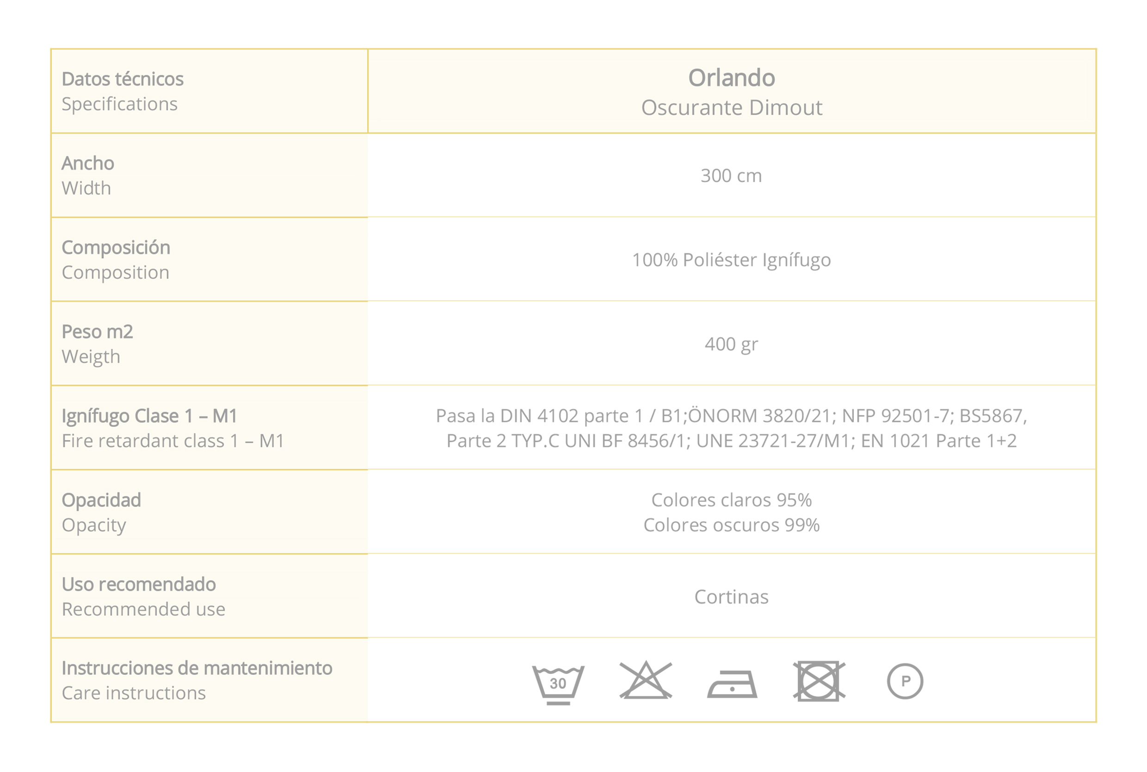The image size is (1147, 772).
Task: Click the Ignífugo Clase 1 – M1 label
Action: (x=149, y=416)
